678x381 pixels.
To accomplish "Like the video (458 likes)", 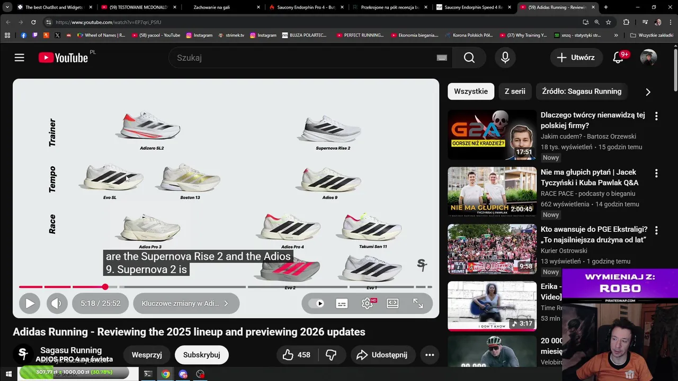I will pyautogui.click(x=297, y=355).
